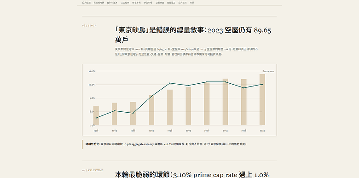Select the 1988 bar in the chart

click(x=133, y=113)
